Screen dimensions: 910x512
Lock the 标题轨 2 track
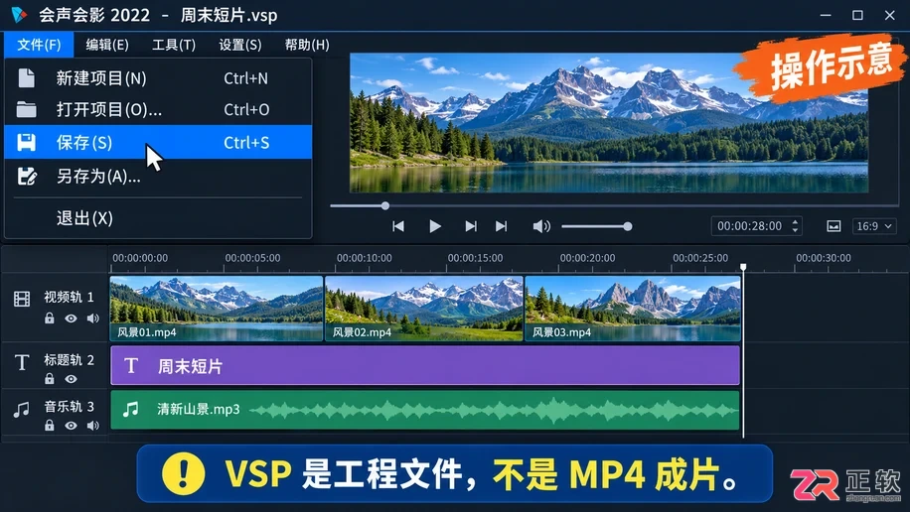tap(50, 379)
